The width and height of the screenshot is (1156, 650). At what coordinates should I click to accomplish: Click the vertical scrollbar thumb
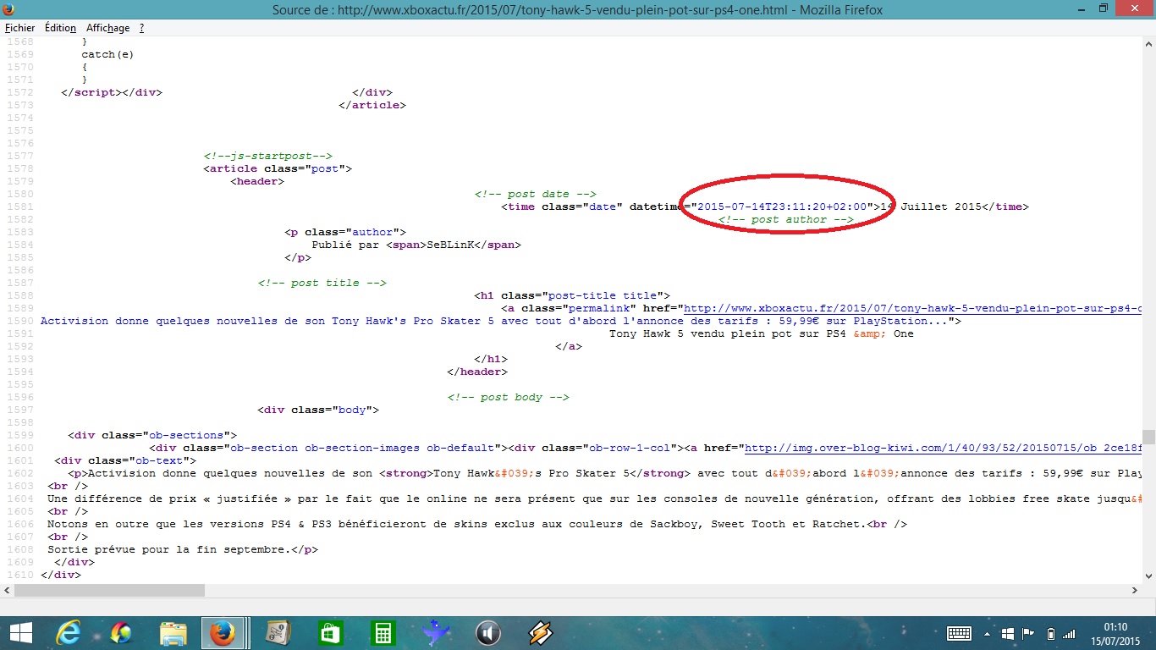click(1148, 437)
